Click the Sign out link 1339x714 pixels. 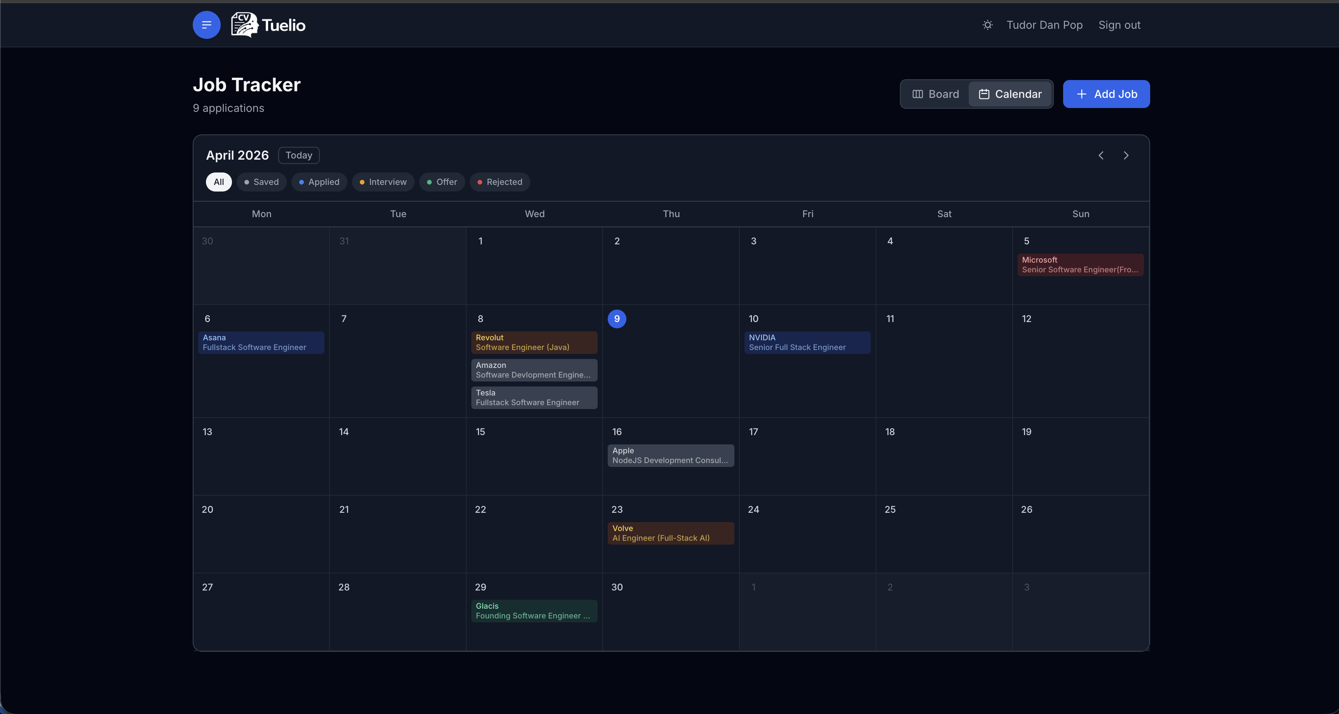pos(1119,25)
